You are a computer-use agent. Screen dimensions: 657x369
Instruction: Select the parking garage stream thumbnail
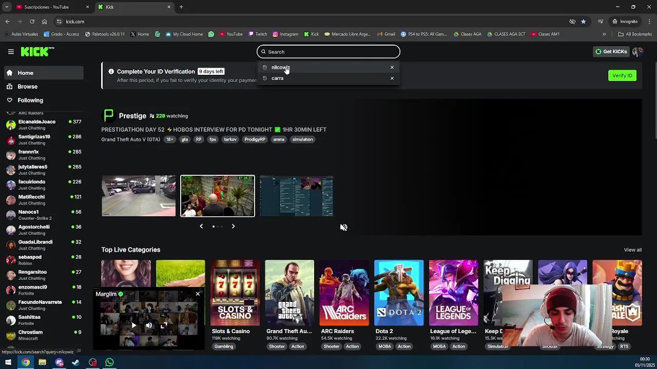139,196
